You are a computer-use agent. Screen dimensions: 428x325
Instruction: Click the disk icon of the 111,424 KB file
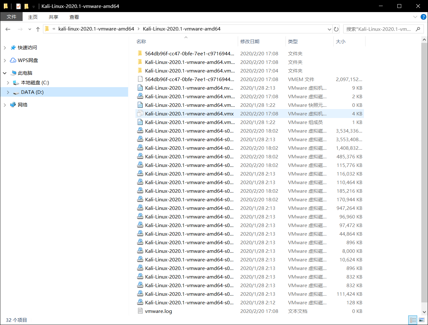[140, 294]
